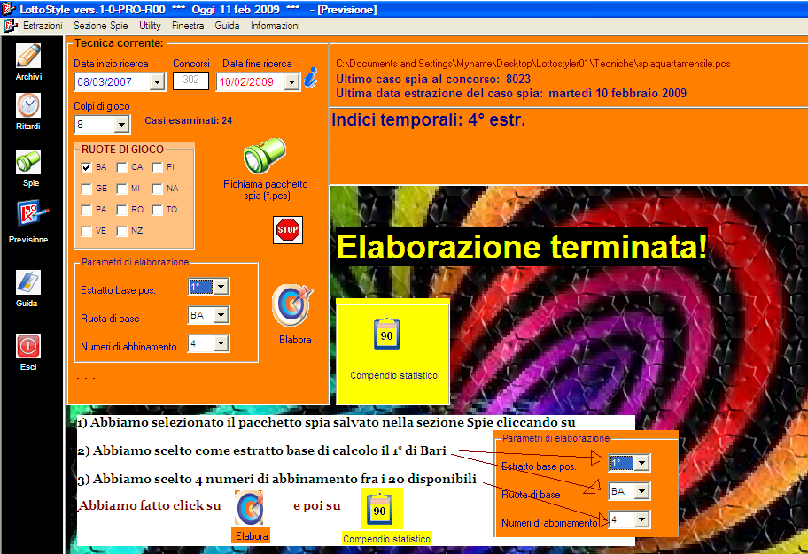This screenshot has height=554, width=808.
Task: Open the Previsione sidebar icon
Action: 33,212
